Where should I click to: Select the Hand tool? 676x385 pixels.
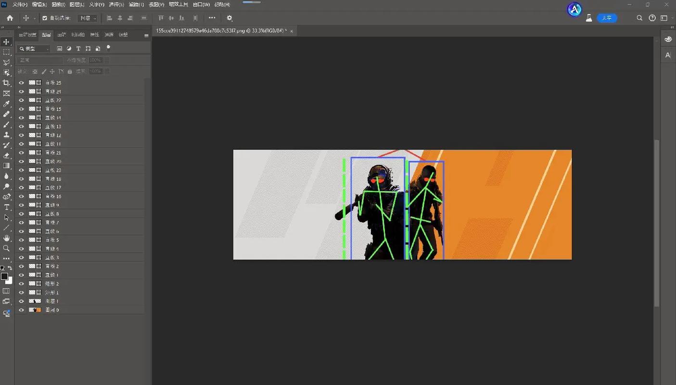point(6,238)
